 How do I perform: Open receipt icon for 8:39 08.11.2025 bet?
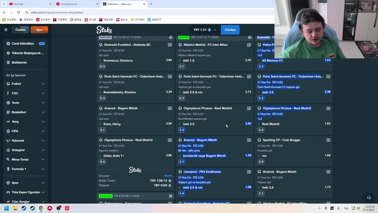click(x=171, y=196)
